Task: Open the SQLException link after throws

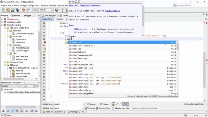Action: (112, 11)
